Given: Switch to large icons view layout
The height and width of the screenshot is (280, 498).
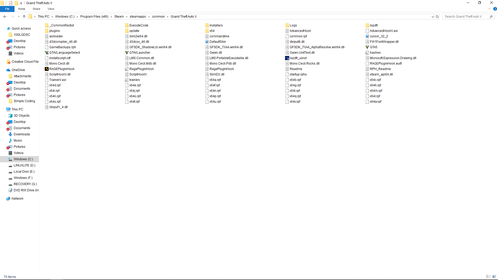Looking at the screenshot, I should [x=494, y=277].
